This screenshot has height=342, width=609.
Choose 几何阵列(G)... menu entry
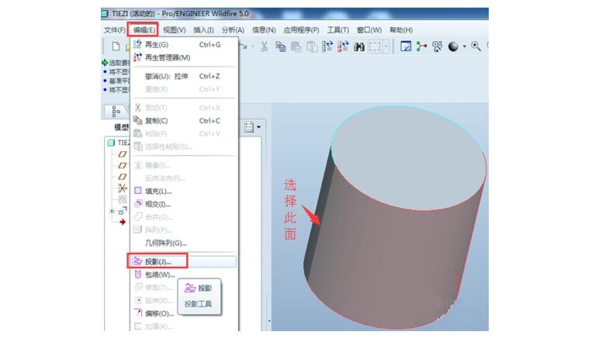coord(184,243)
